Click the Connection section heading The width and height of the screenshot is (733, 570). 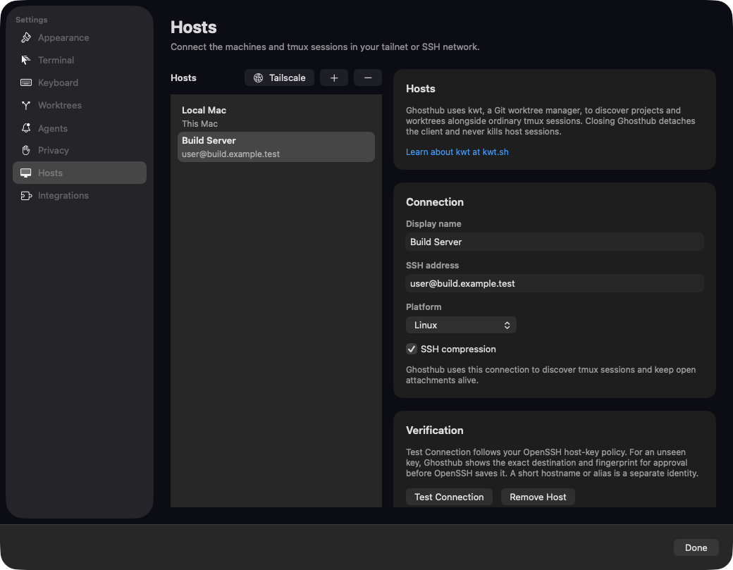pyautogui.click(x=434, y=202)
